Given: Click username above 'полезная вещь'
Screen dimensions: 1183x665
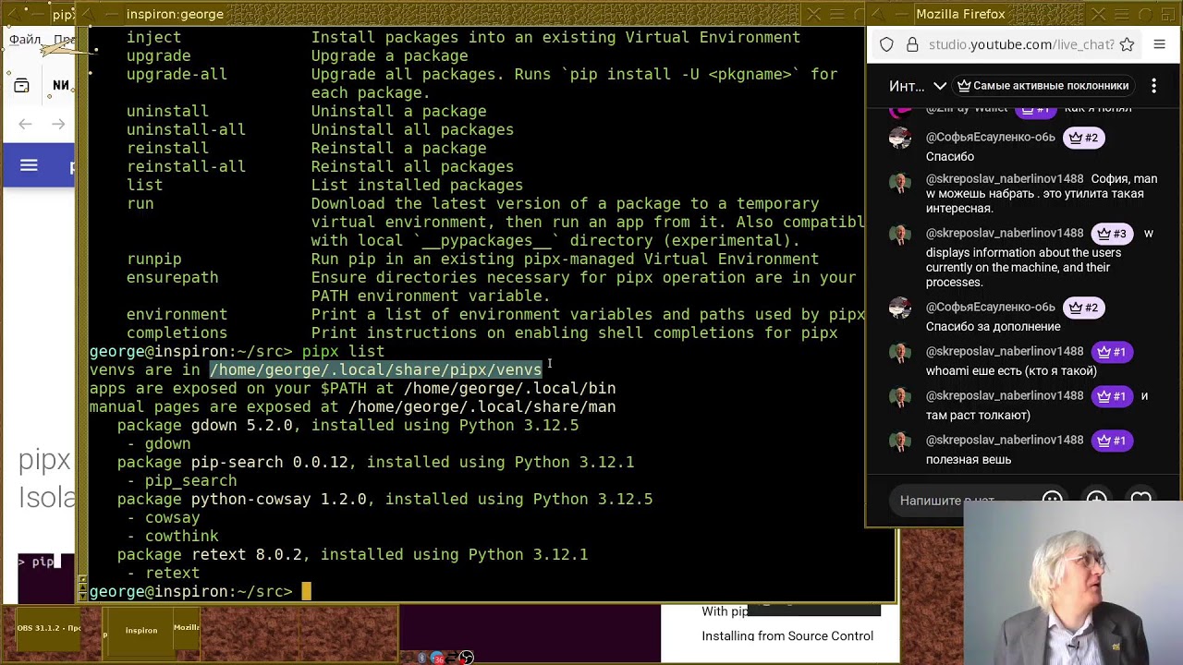Looking at the screenshot, I should [x=1005, y=440].
